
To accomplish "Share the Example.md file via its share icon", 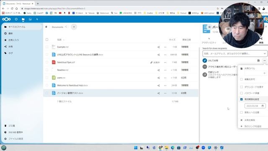I will (158, 47).
